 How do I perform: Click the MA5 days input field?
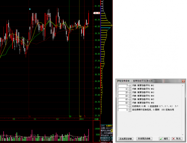[x=123, y=99]
